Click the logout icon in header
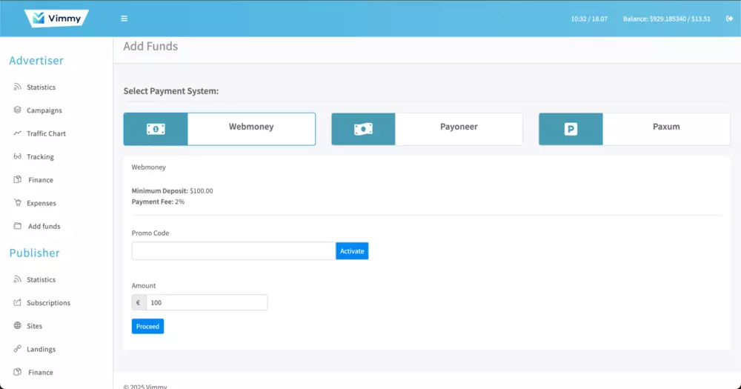Viewport: 741px width, 389px height. coord(729,19)
